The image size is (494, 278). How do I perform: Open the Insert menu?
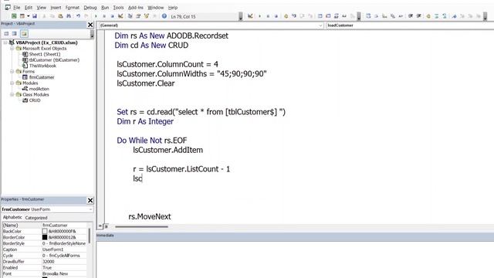[56, 7]
